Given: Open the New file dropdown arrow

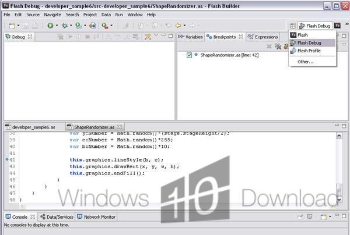Looking at the screenshot, I should 18,26.
